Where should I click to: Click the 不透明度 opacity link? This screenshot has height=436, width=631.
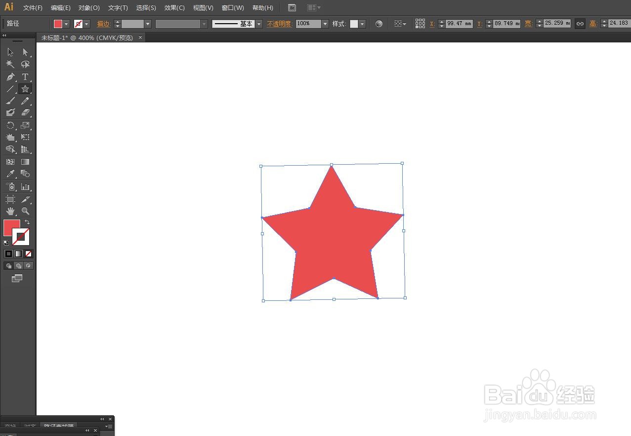[x=280, y=24]
